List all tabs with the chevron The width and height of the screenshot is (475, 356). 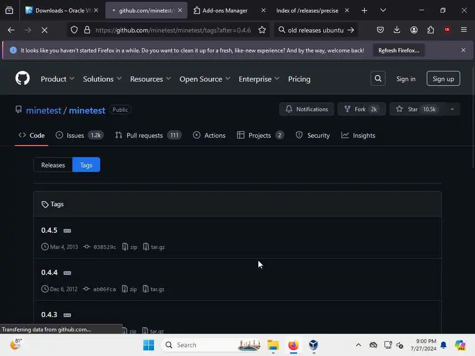(x=383, y=10)
